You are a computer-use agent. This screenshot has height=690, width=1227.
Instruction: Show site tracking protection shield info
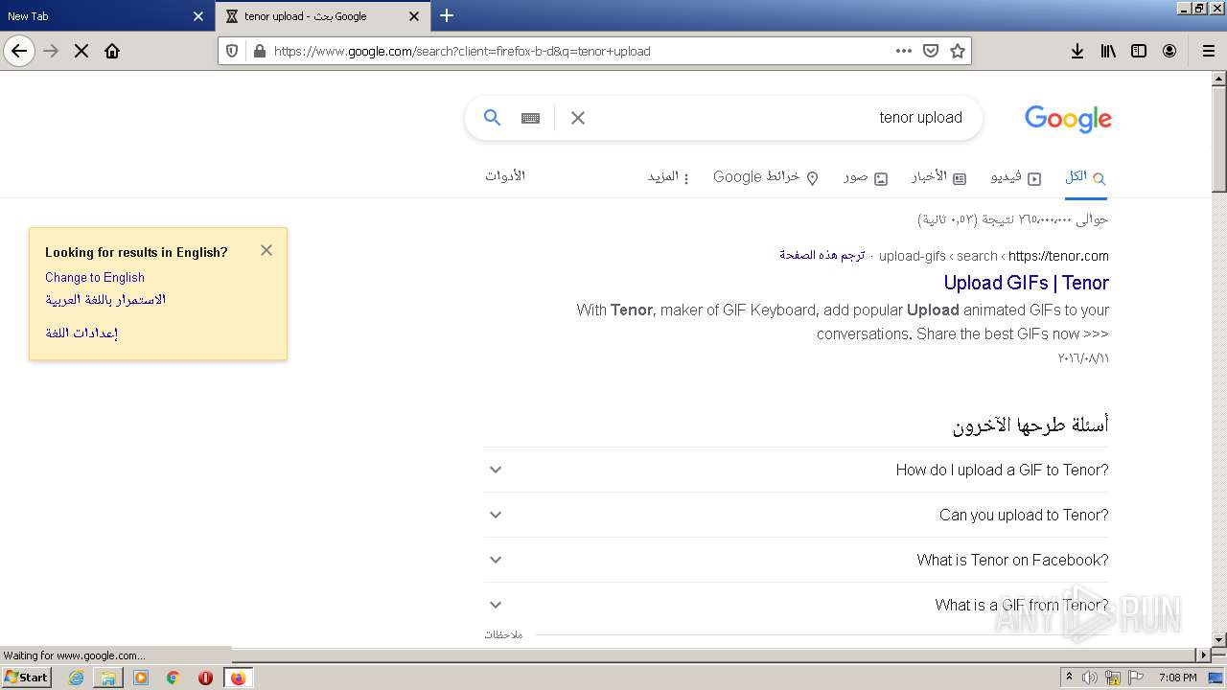(232, 51)
